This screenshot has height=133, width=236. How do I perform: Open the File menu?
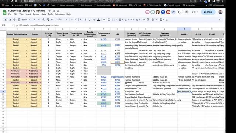[10, 14]
